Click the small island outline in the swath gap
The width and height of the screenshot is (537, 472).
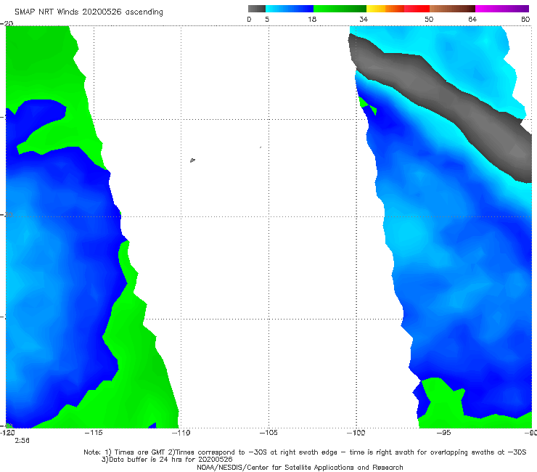coord(192,160)
